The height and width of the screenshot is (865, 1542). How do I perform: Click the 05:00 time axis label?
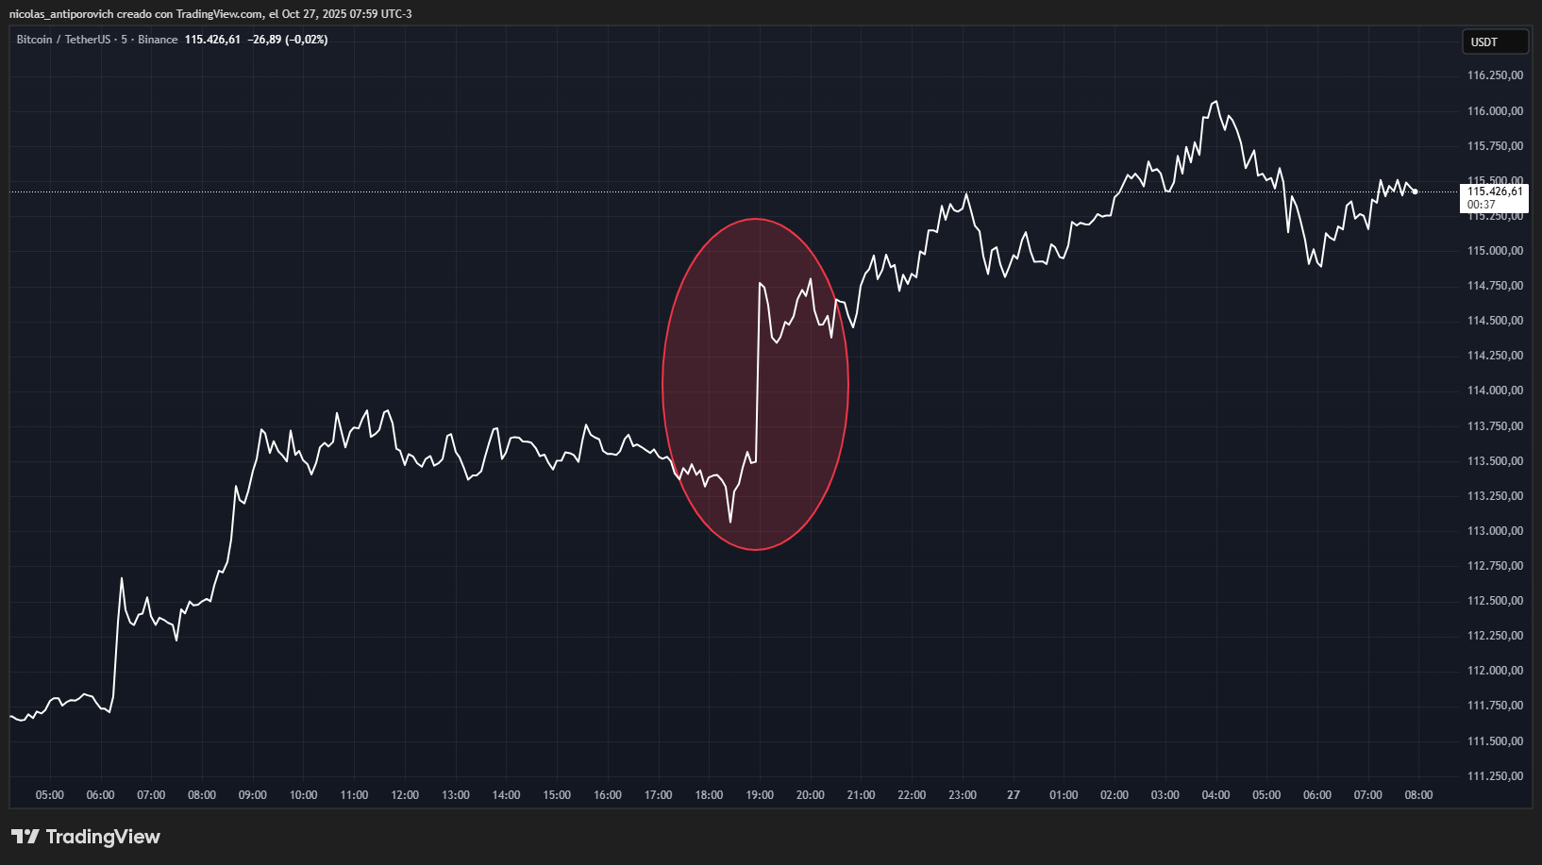[x=50, y=795]
